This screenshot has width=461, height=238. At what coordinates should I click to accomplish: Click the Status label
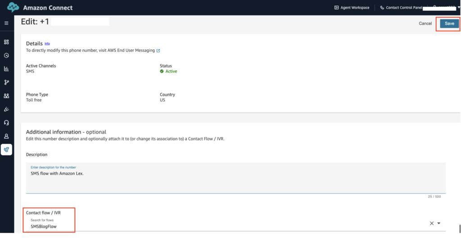coord(166,66)
